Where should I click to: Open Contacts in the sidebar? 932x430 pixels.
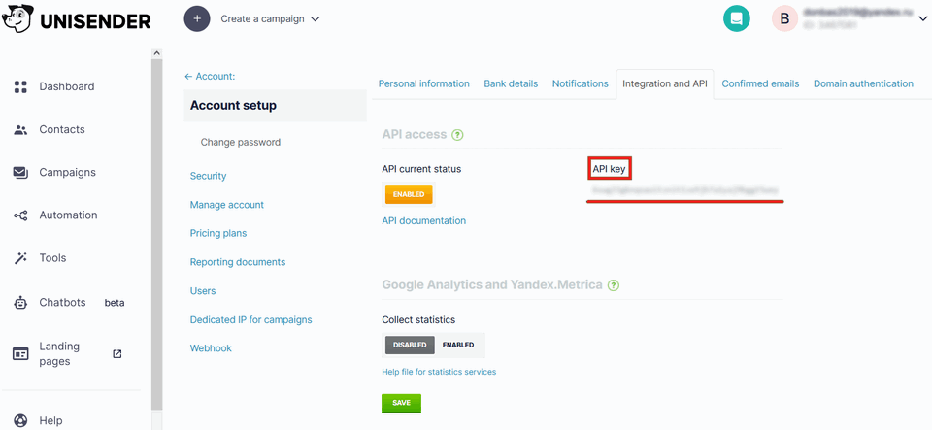pos(62,129)
